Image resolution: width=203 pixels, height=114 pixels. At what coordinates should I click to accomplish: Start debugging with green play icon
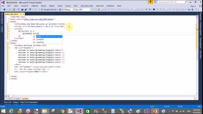[x=42, y=9]
